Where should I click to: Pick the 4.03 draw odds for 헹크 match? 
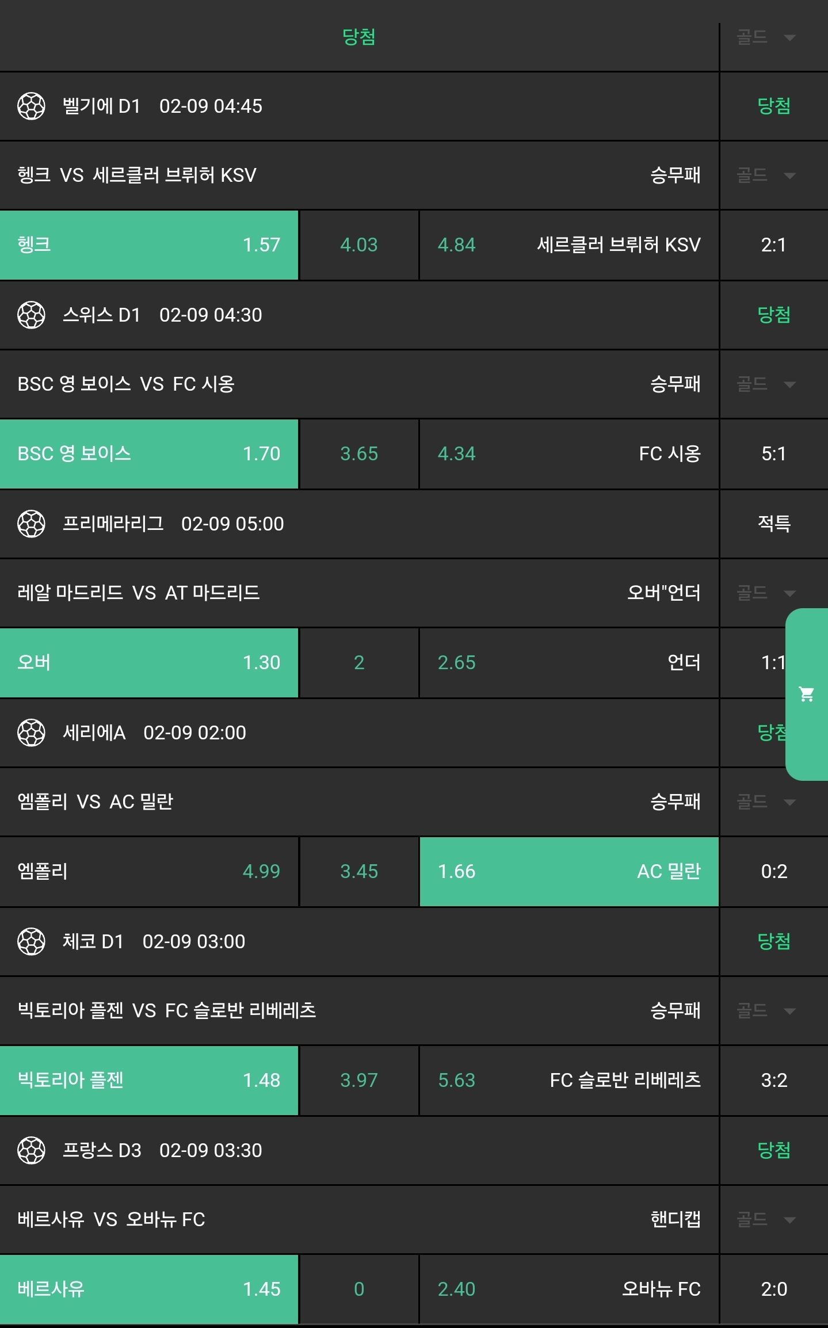(x=359, y=245)
